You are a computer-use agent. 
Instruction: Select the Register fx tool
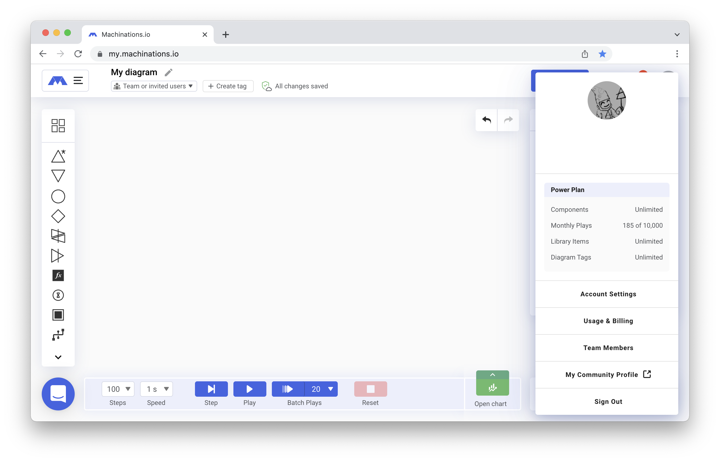point(58,276)
